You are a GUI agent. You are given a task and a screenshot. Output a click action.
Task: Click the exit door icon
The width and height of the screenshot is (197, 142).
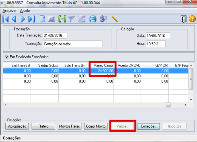coord(184,19)
